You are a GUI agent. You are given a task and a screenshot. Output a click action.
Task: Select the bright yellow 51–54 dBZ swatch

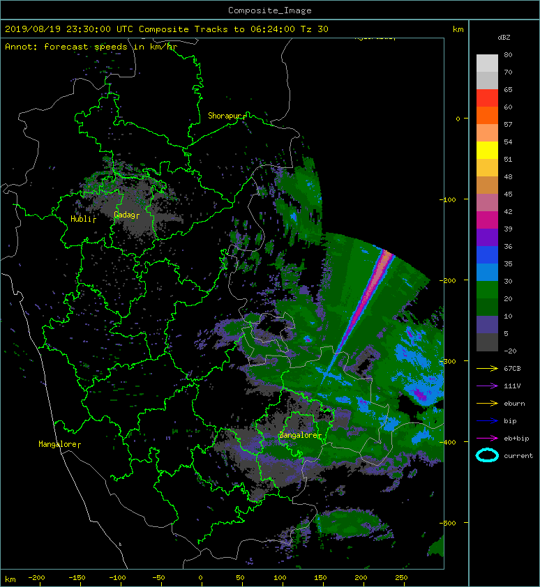point(487,150)
